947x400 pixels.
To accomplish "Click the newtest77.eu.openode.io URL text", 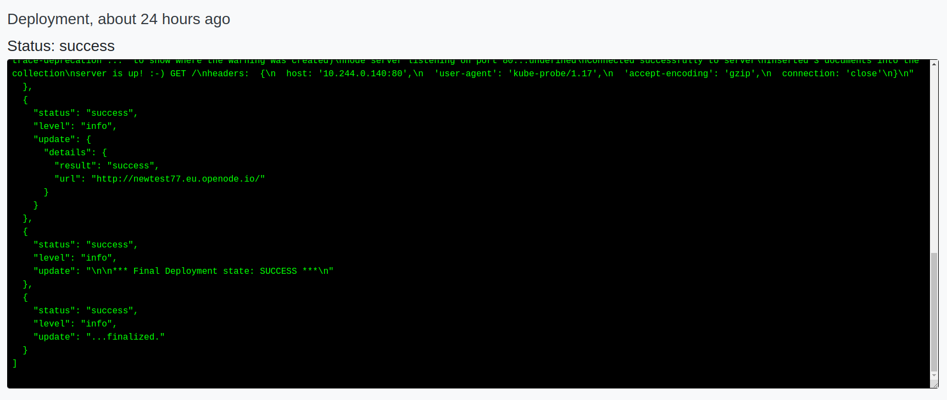I will pos(178,179).
